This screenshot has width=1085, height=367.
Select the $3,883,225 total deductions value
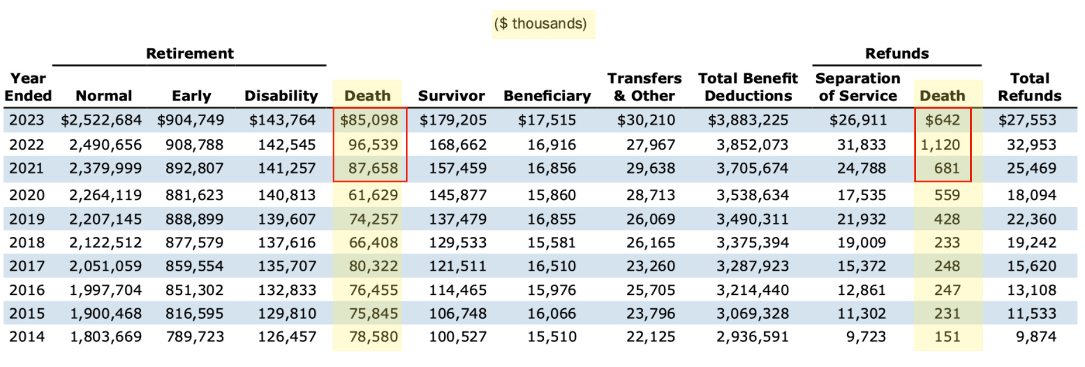click(x=748, y=120)
